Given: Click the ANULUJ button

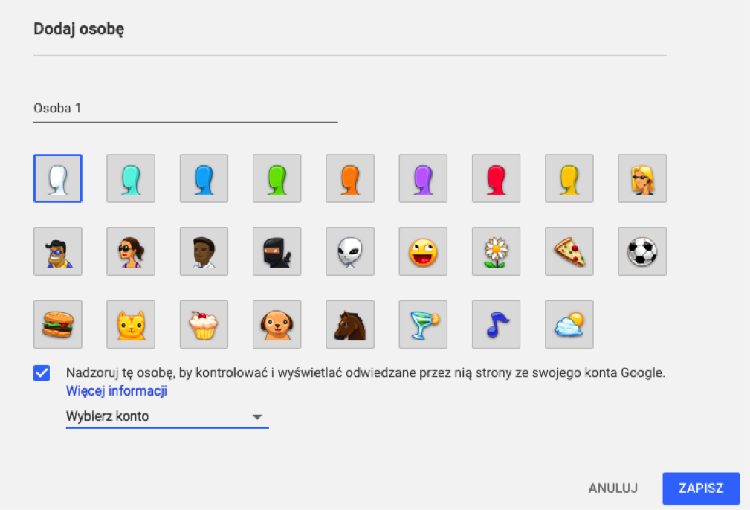Looking at the screenshot, I should [x=612, y=488].
